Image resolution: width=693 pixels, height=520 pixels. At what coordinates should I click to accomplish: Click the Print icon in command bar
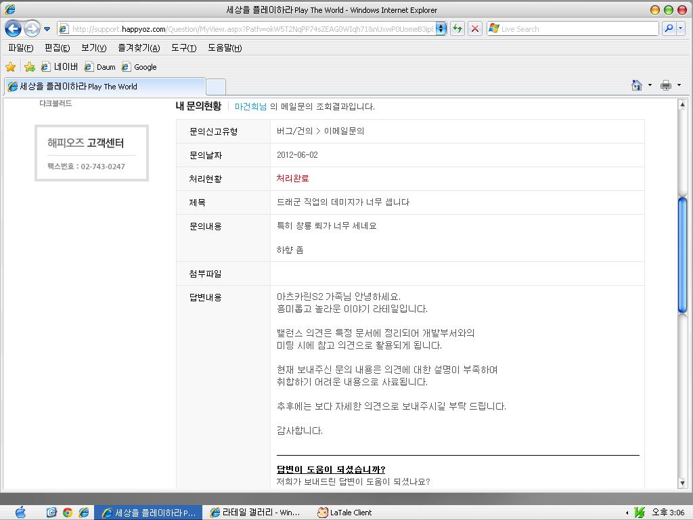point(665,85)
